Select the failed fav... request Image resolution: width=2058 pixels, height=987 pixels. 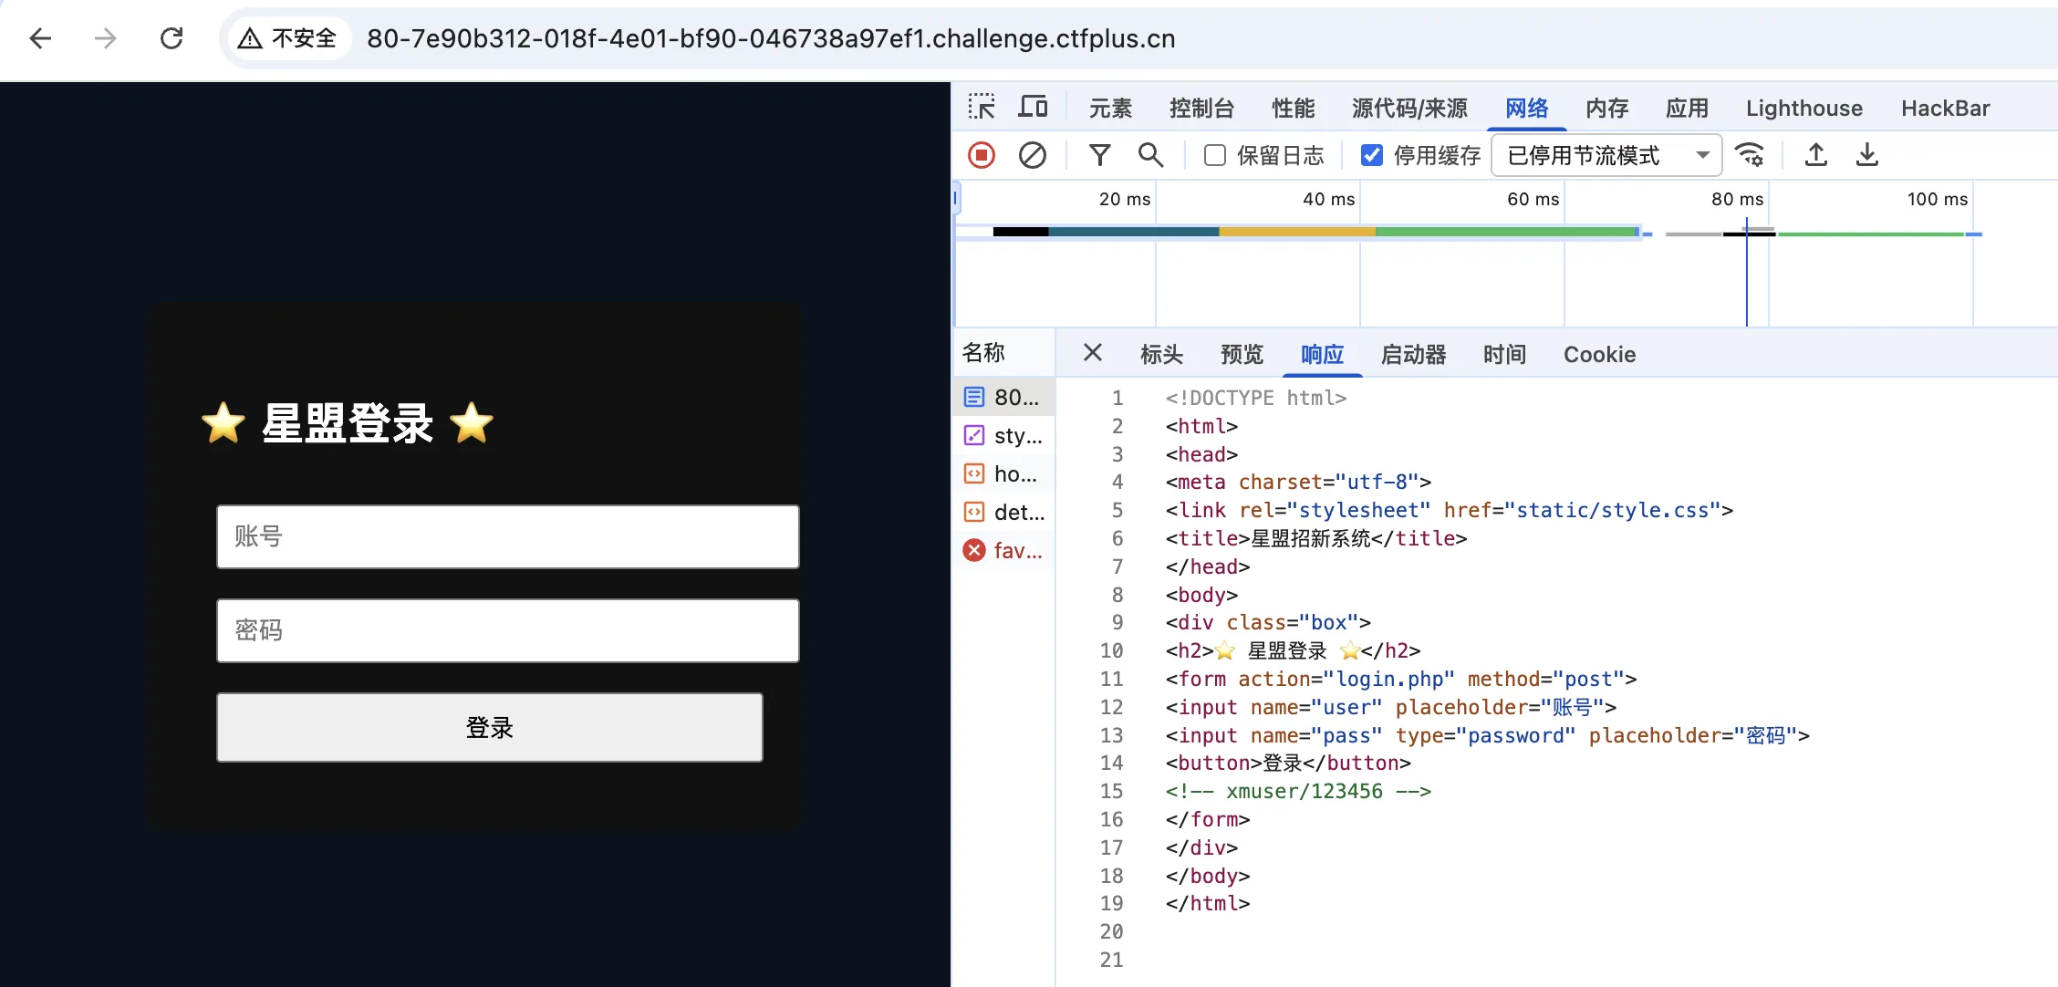point(1004,550)
